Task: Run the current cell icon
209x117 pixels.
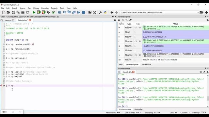Action: [39, 12]
